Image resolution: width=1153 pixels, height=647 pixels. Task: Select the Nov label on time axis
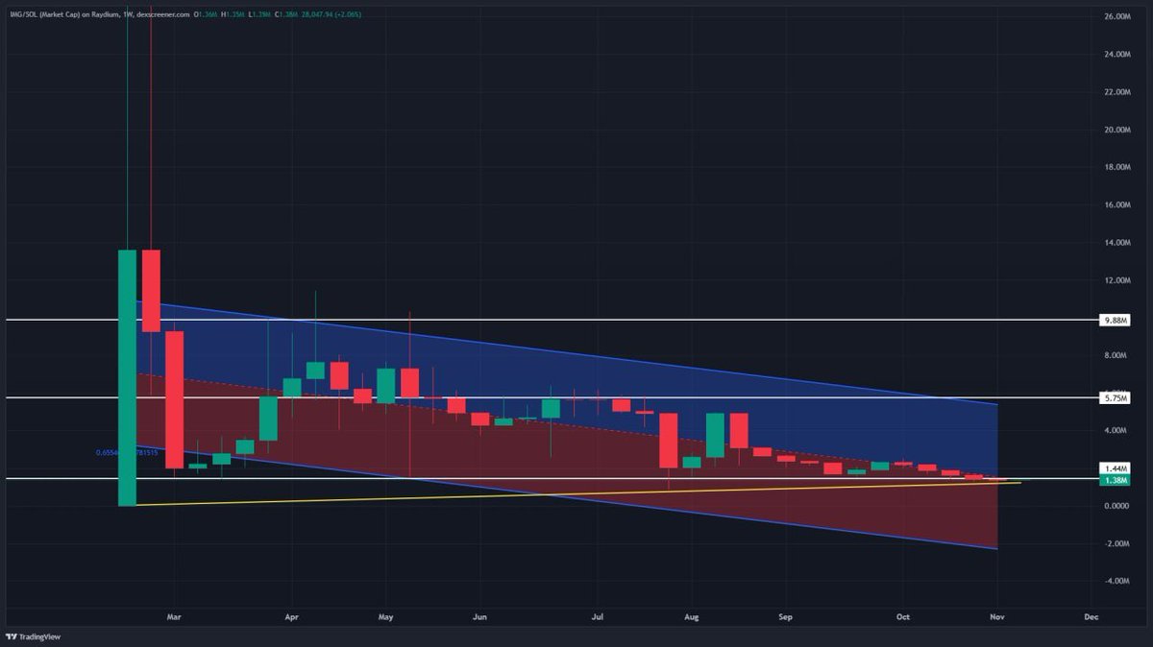coord(996,618)
